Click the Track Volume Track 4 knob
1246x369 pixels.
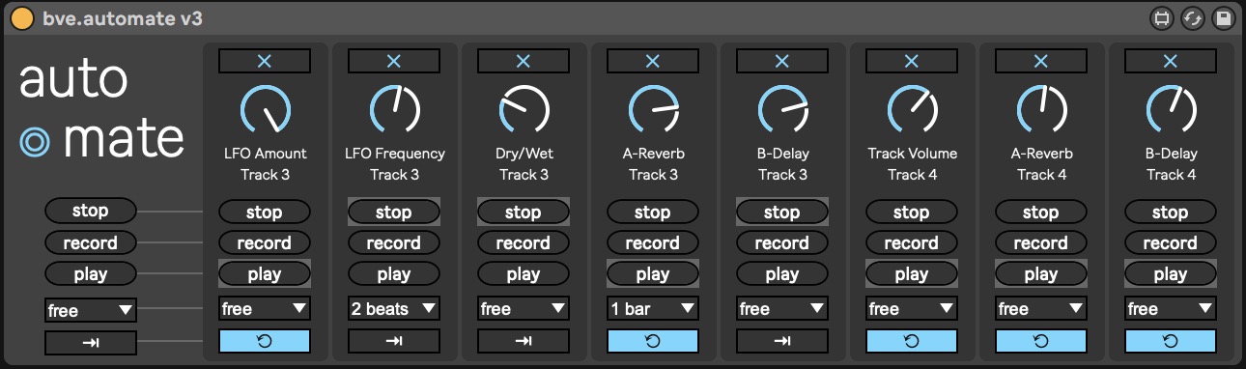(x=912, y=108)
